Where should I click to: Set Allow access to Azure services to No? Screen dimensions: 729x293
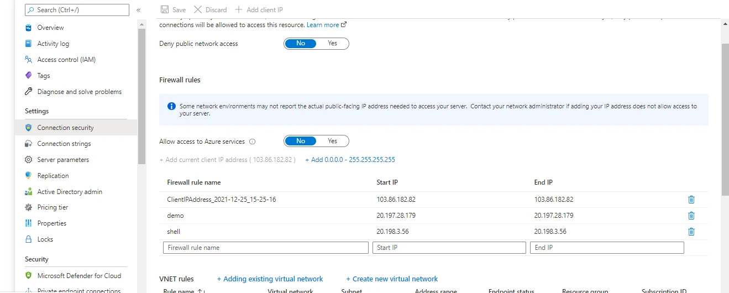pos(301,141)
